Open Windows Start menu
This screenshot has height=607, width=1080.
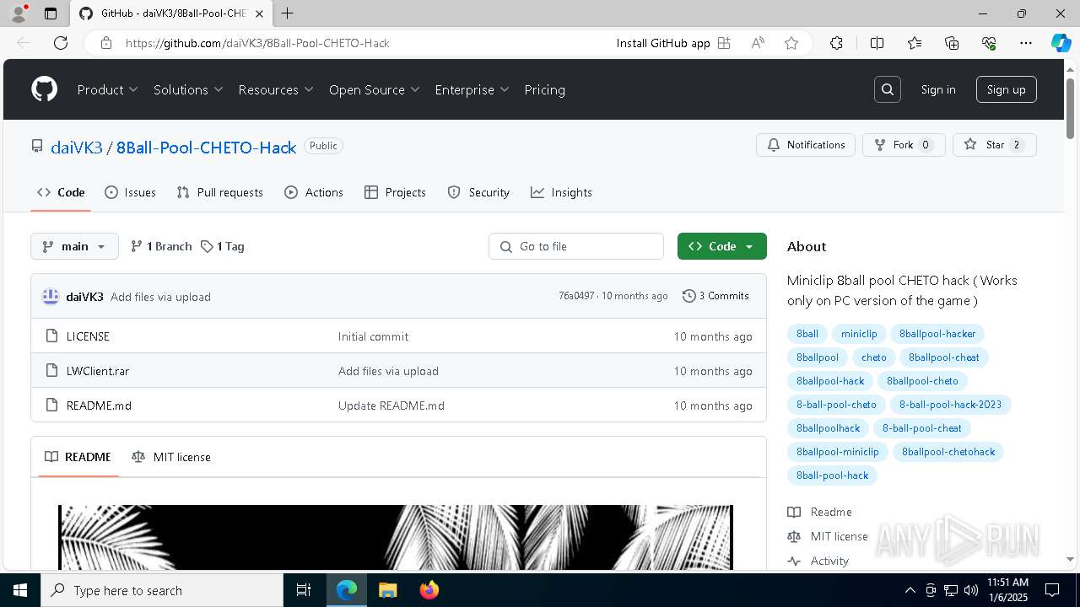20,590
